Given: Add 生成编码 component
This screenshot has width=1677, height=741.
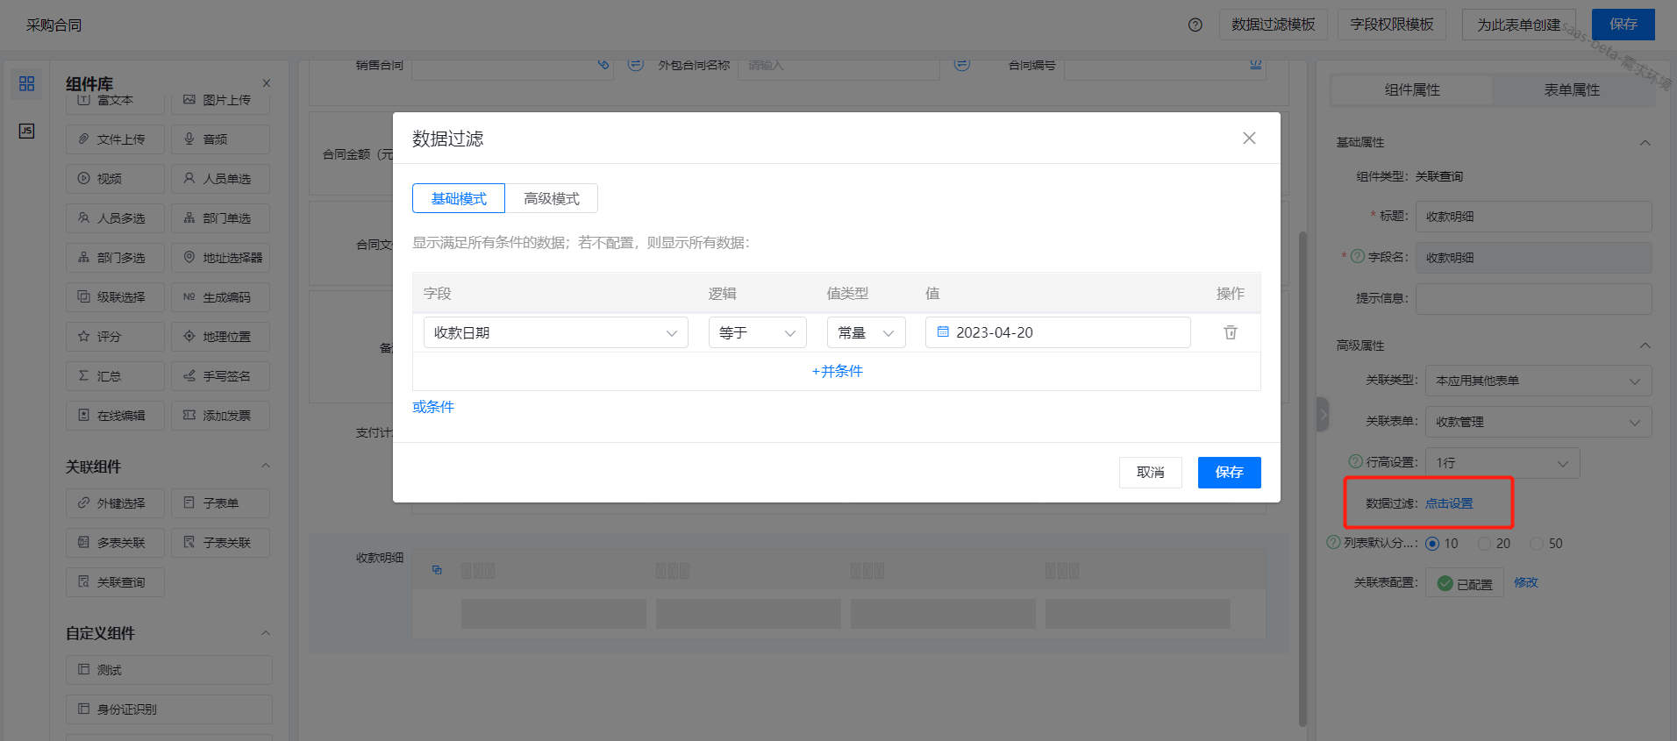Looking at the screenshot, I should 220,297.
